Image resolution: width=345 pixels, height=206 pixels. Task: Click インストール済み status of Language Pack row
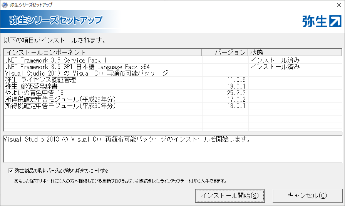point(275,67)
